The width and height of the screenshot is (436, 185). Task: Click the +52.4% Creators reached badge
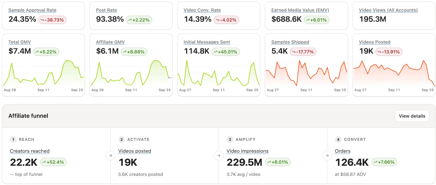pyautogui.click(x=53, y=162)
